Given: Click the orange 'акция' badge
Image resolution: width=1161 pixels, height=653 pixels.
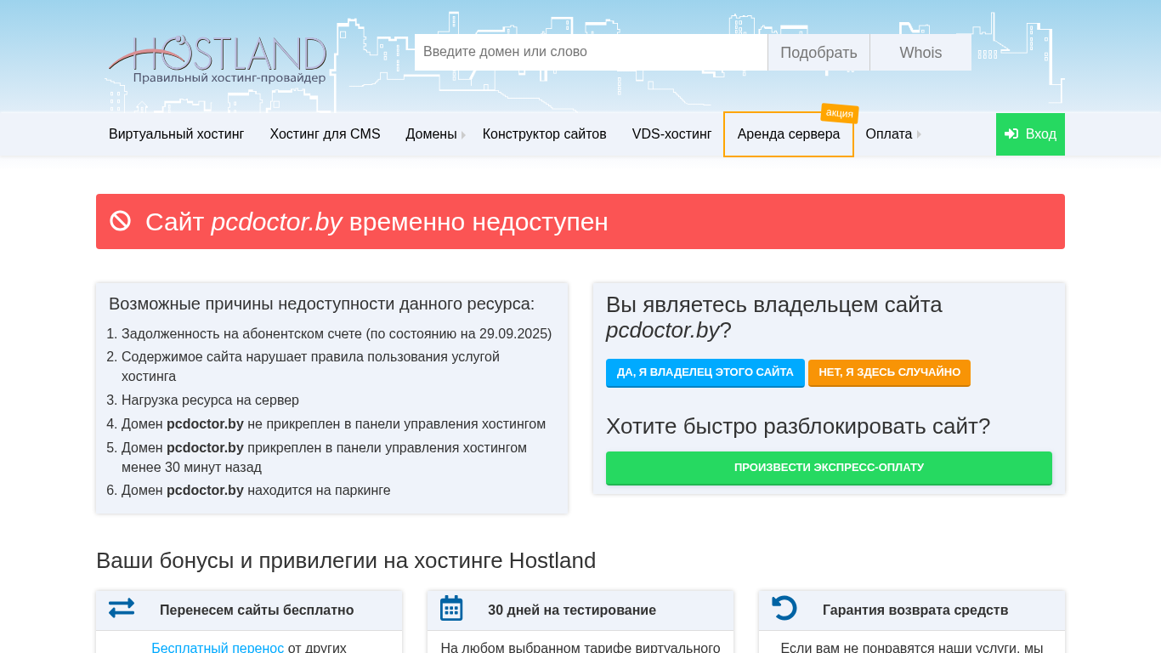Looking at the screenshot, I should pyautogui.click(x=839, y=113).
